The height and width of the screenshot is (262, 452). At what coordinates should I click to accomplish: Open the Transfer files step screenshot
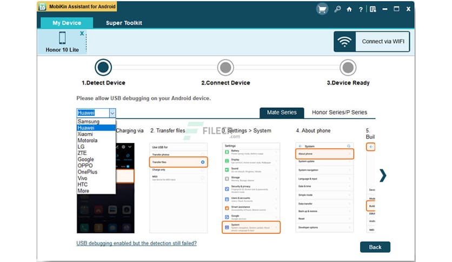coord(178,187)
